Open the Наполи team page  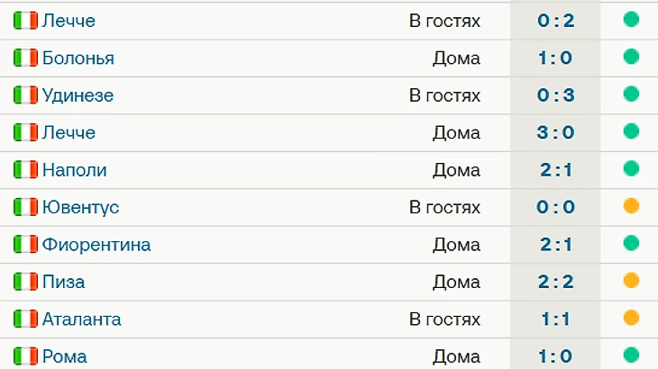pos(75,170)
